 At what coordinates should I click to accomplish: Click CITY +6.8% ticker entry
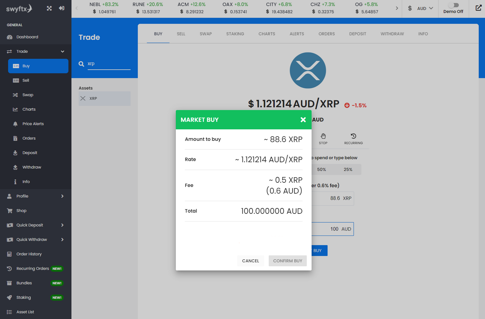point(279,8)
